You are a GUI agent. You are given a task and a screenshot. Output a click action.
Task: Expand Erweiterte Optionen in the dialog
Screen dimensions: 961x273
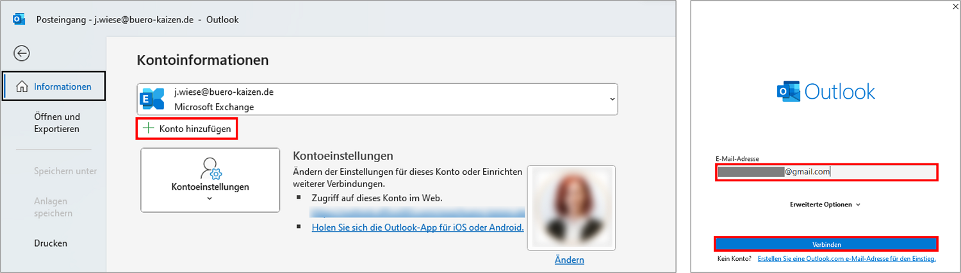tap(825, 204)
